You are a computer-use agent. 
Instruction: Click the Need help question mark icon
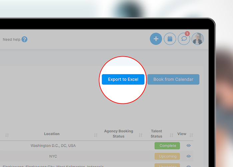(x=25, y=39)
